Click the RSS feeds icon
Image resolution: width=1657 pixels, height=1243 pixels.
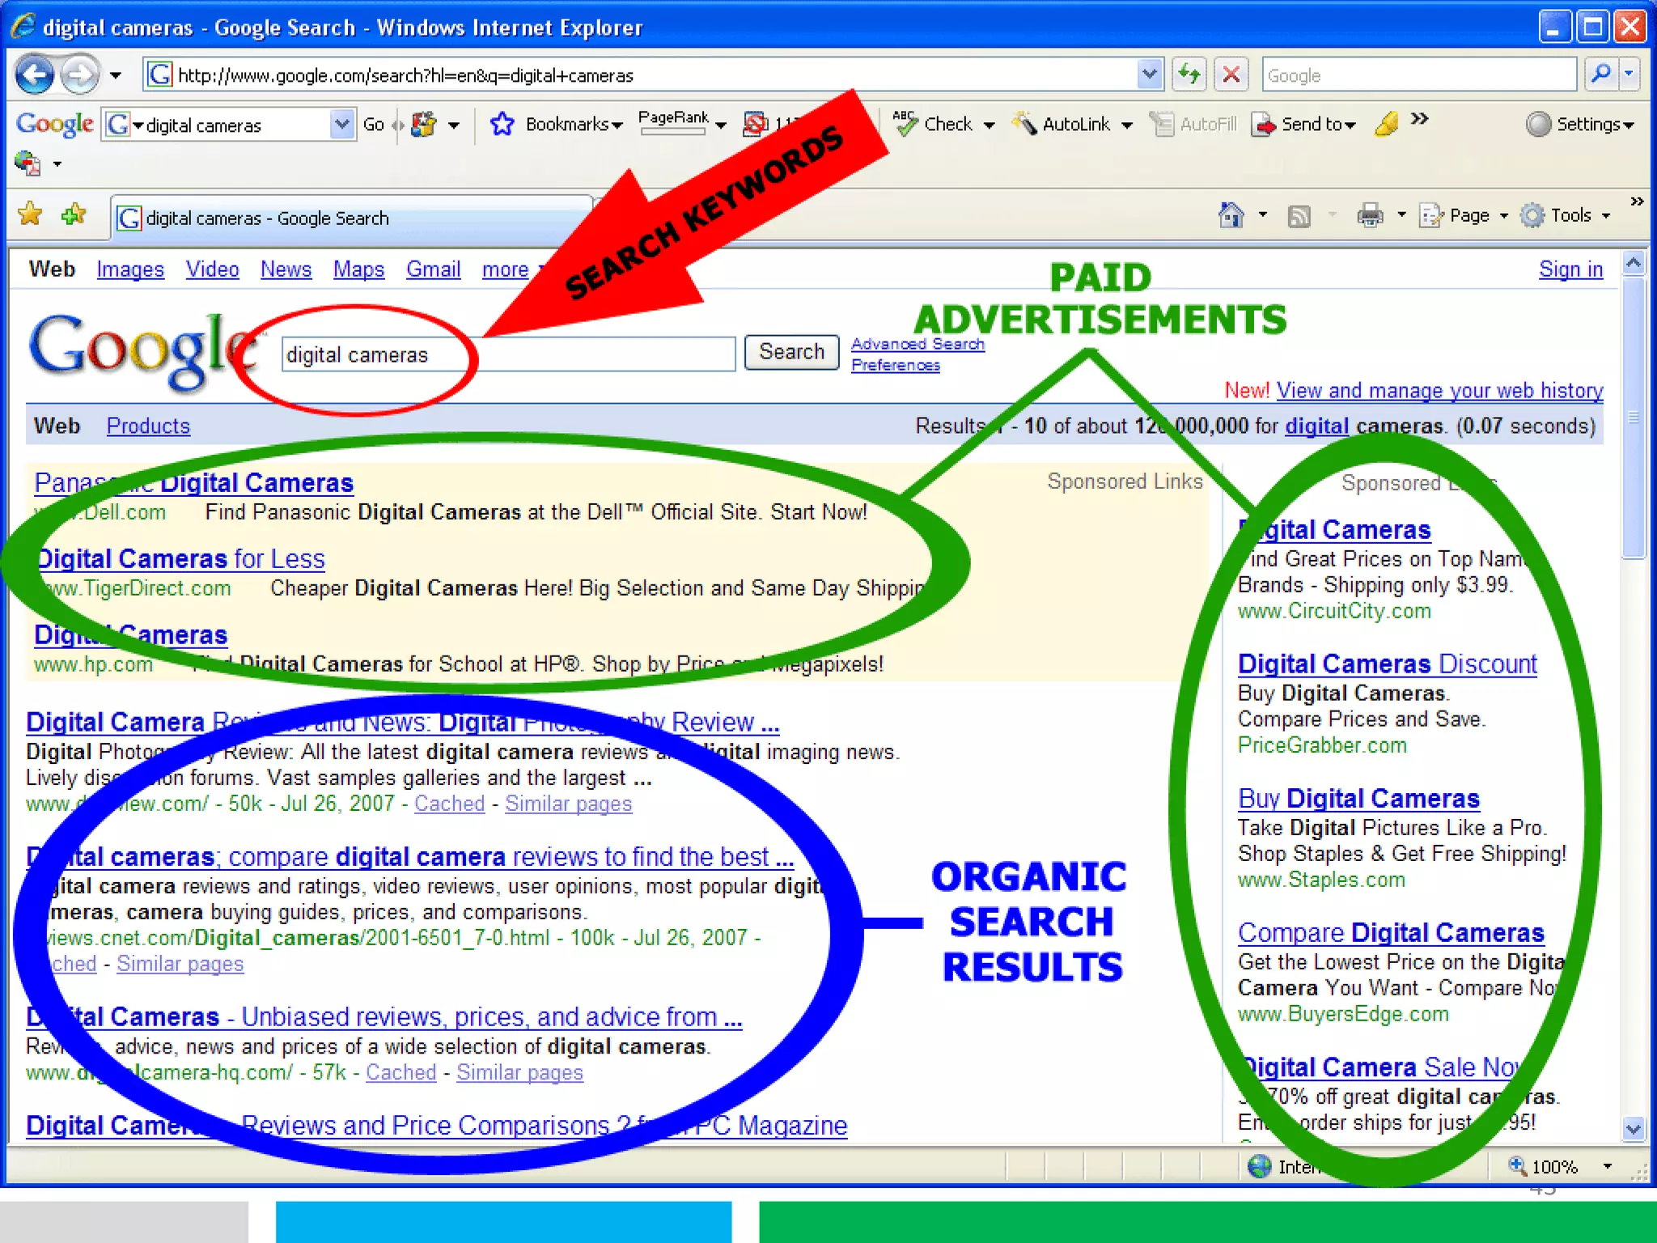click(1299, 216)
